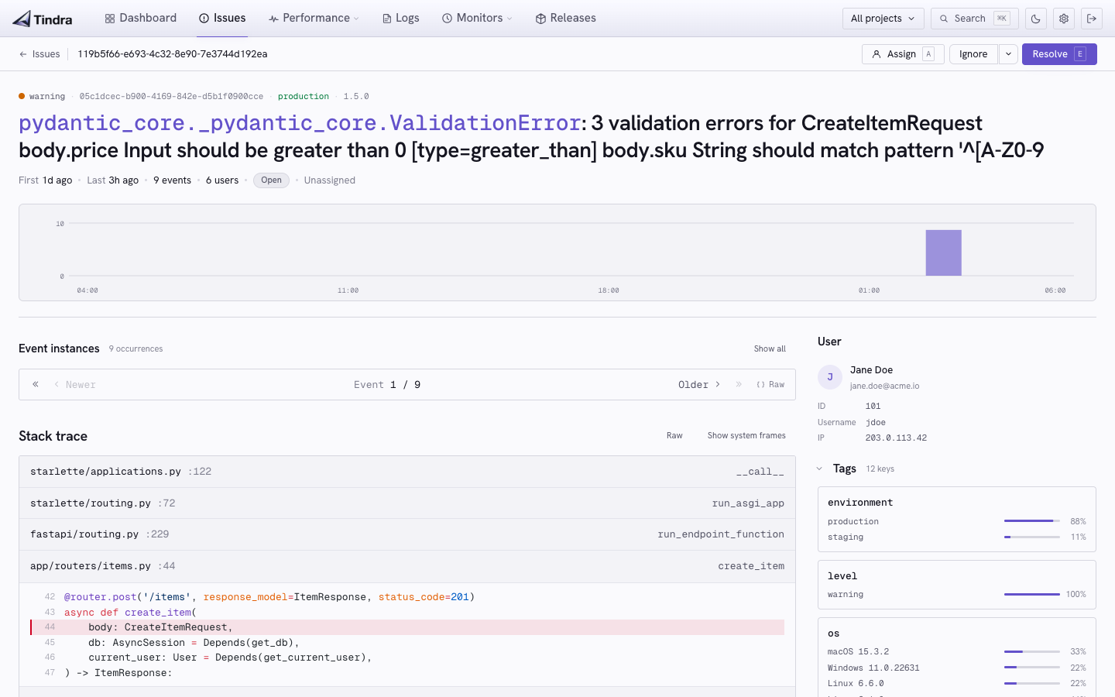Click Jane Doe avatar

pos(830,377)
